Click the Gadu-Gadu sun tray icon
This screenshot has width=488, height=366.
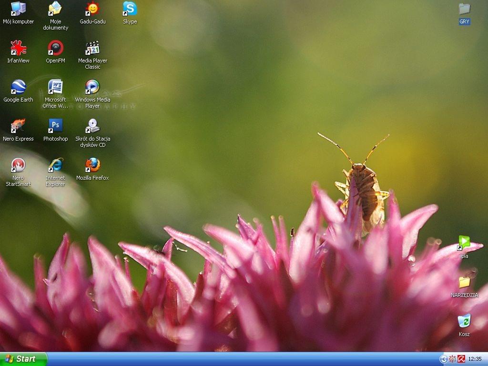[452, 359]
